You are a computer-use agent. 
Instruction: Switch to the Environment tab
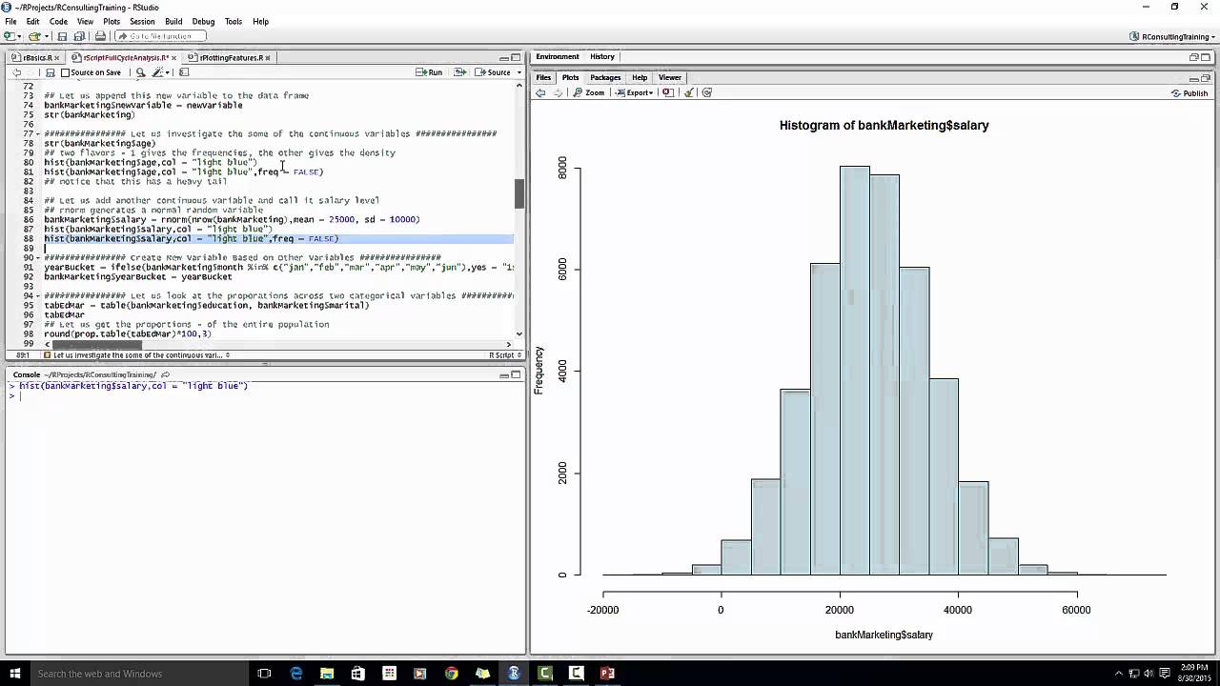558,57
